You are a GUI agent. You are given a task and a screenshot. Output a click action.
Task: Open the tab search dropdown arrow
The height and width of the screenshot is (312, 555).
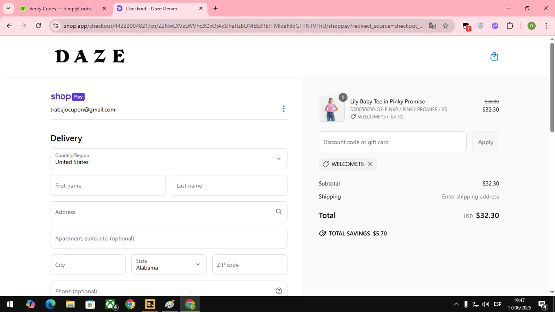tap(8, 8)
